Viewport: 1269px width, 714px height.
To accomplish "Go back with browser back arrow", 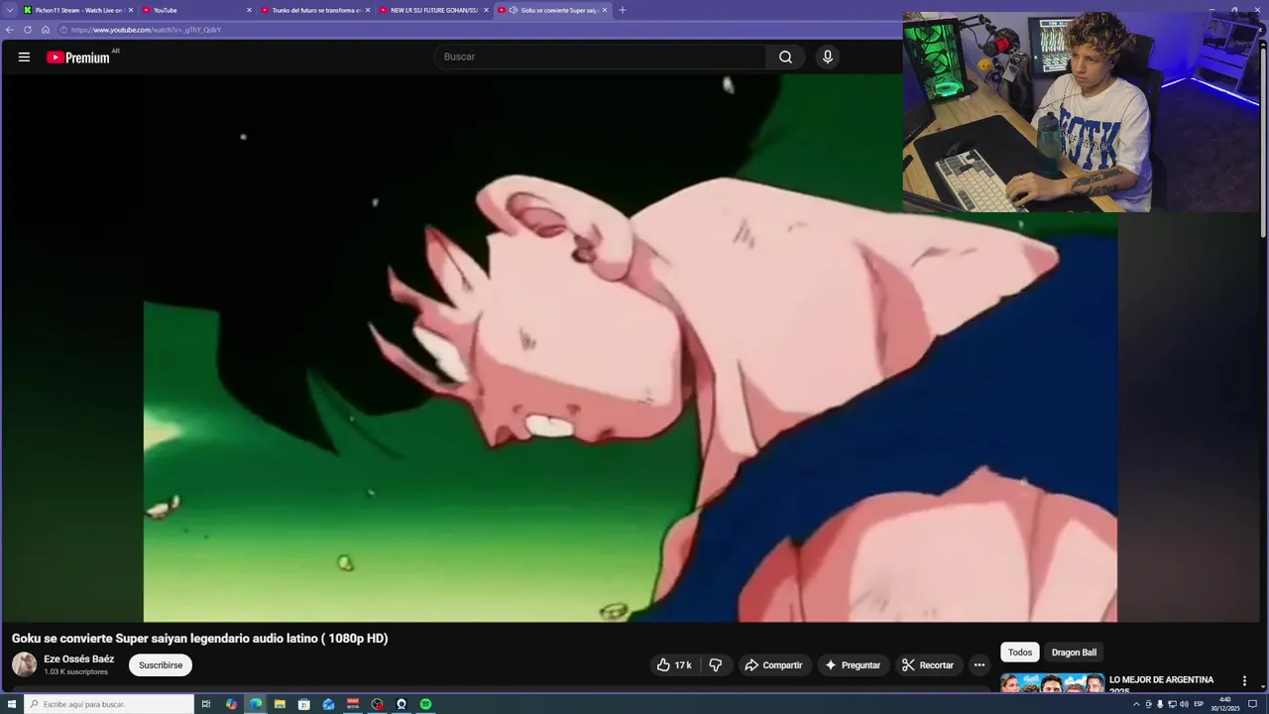I will click(x=9, y=30).
